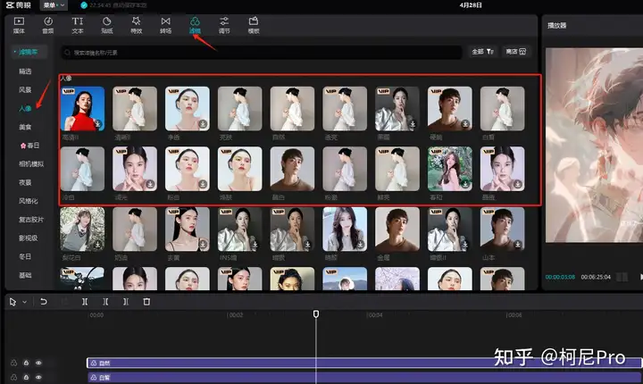
Task: Select the 相机模拟 camera simulation category
Action: tap(31, 163)
